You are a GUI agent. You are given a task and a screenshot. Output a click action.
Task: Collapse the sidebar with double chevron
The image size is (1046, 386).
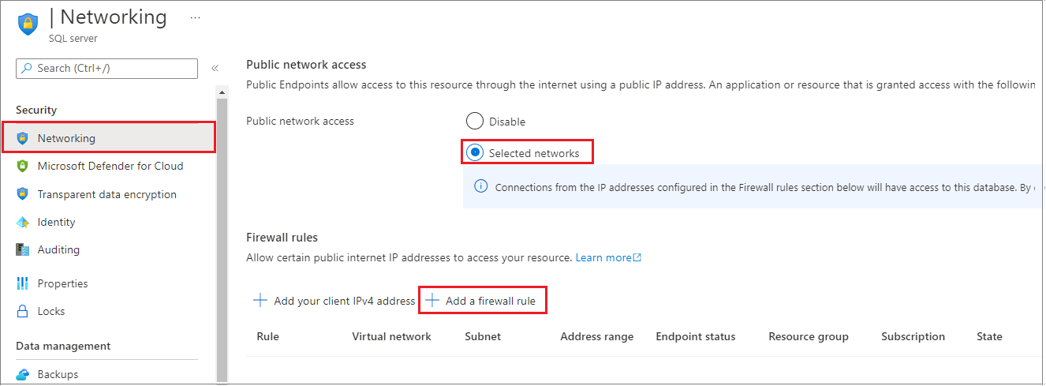215,69
